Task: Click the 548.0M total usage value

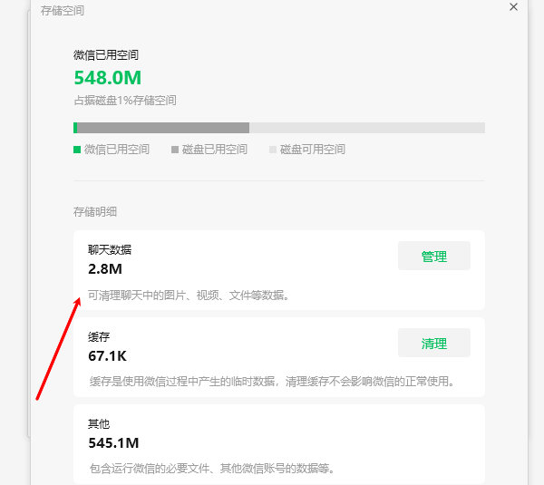Action: pyautogui.click(x=107, y=78)
